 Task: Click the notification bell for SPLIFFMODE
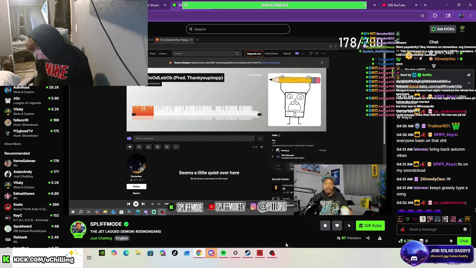(325, 226)
